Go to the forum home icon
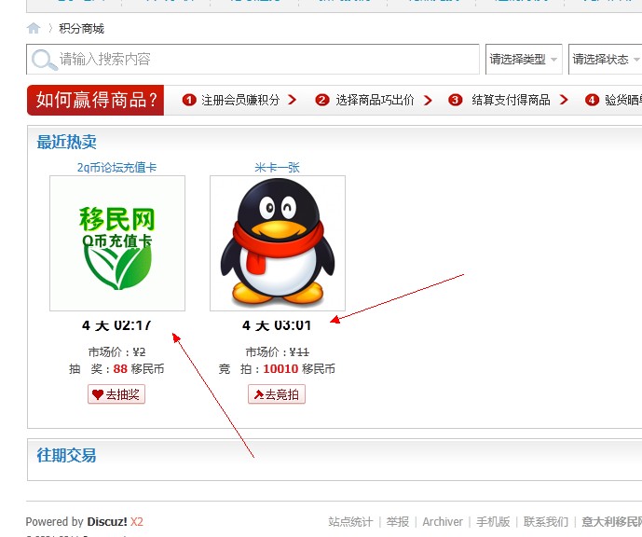Image resolution: width=642 pixels, height=537 pixels. coord(34,28)
